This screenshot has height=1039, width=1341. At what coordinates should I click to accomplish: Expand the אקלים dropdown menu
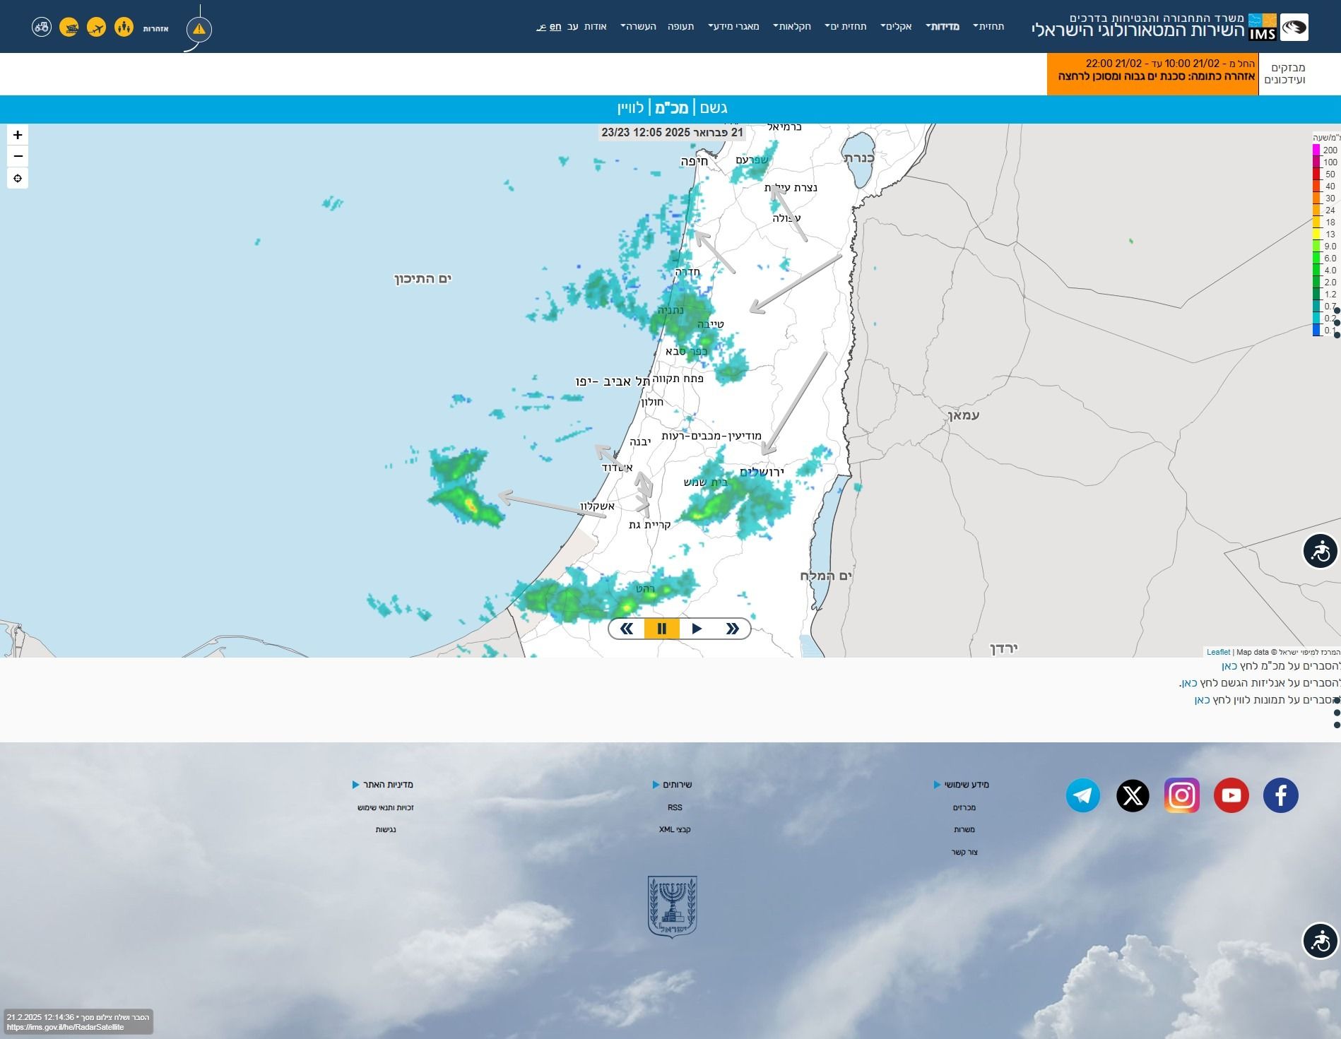coord(896,26)
